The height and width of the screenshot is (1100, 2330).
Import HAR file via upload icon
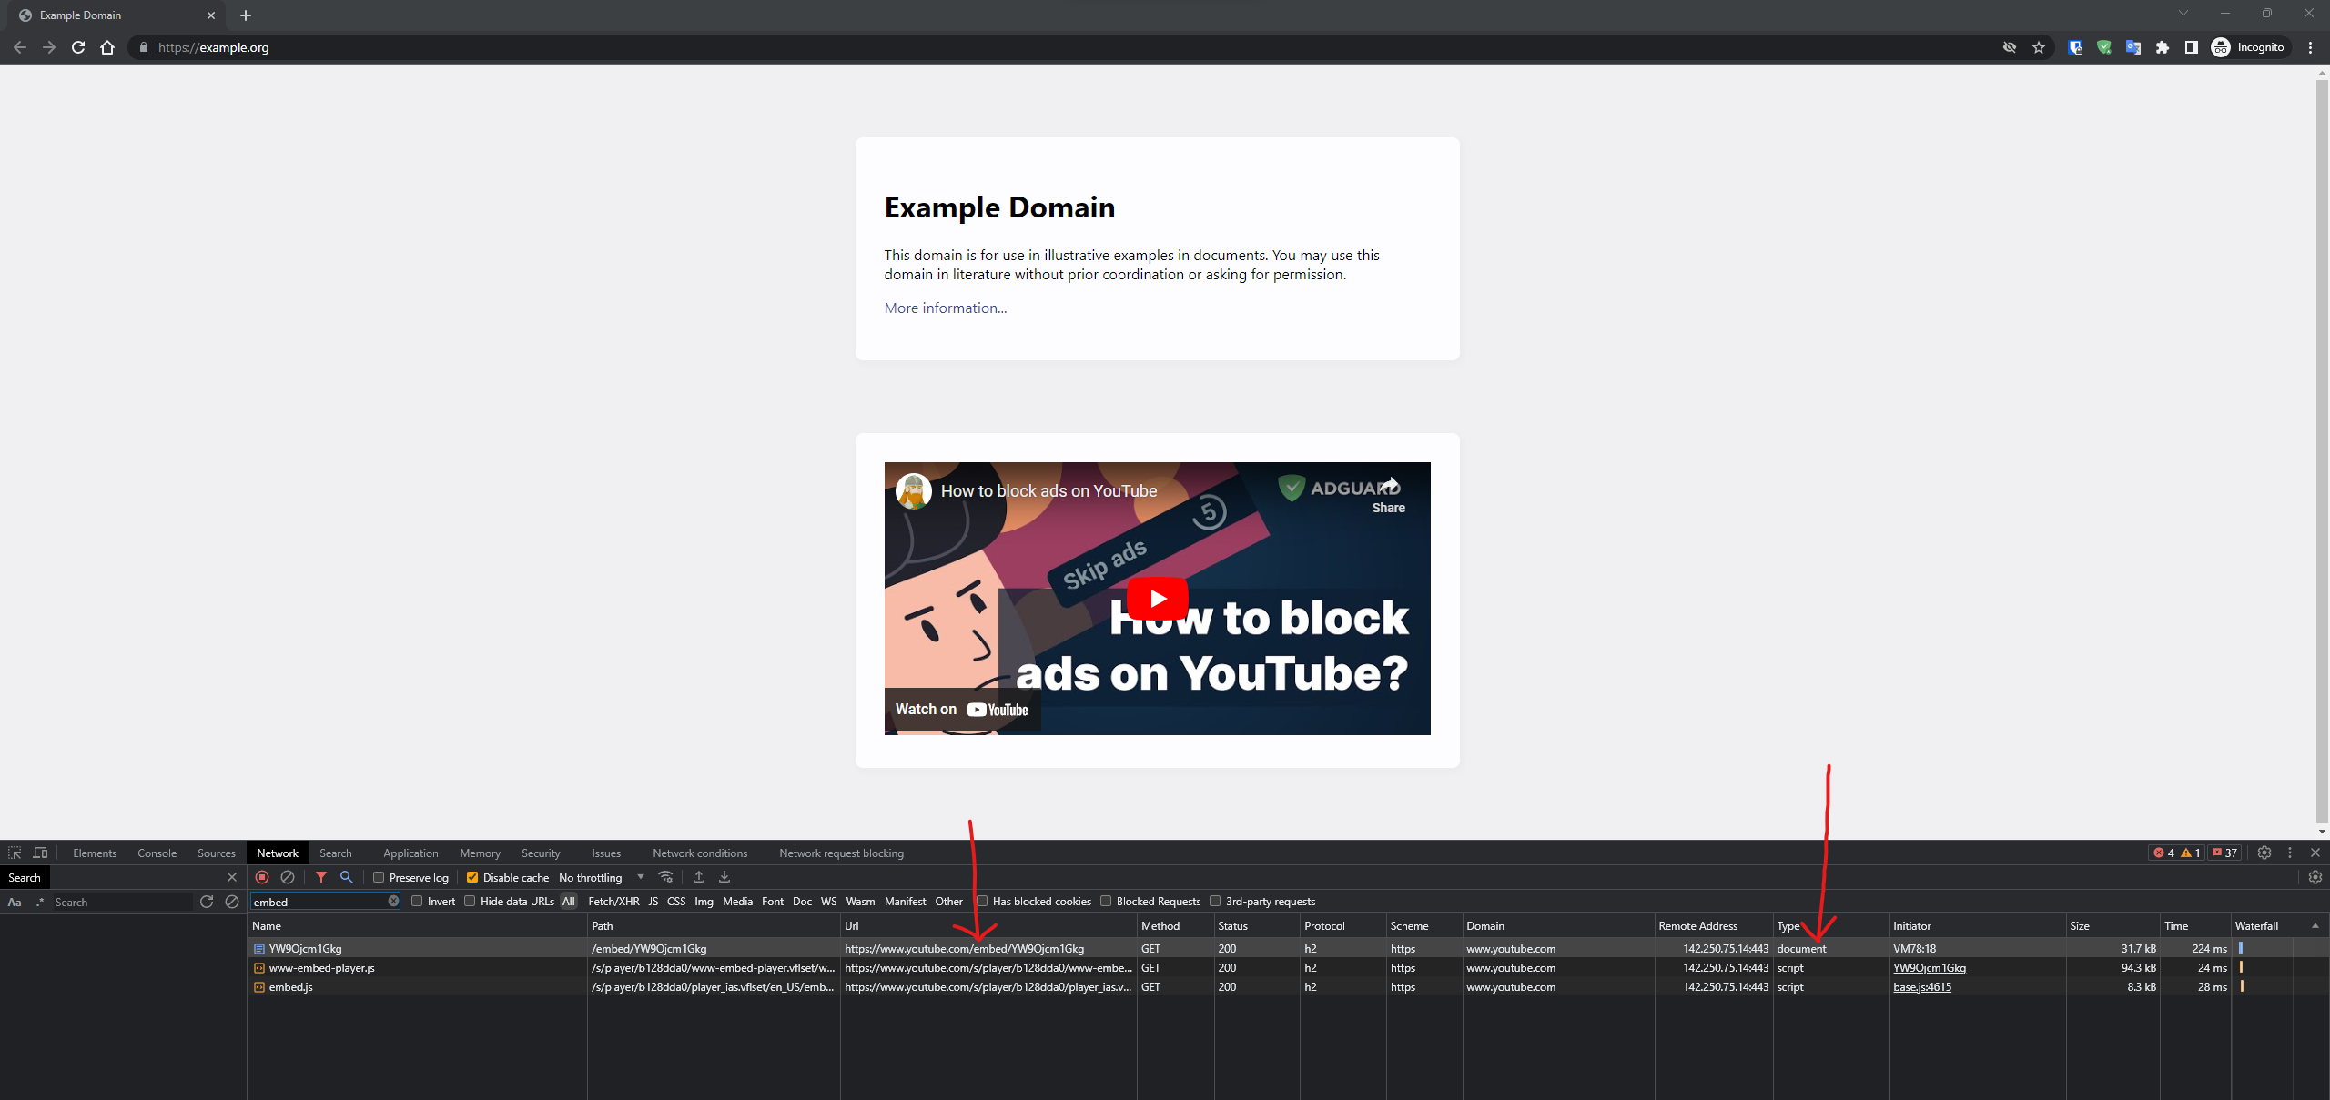[698, 877]
